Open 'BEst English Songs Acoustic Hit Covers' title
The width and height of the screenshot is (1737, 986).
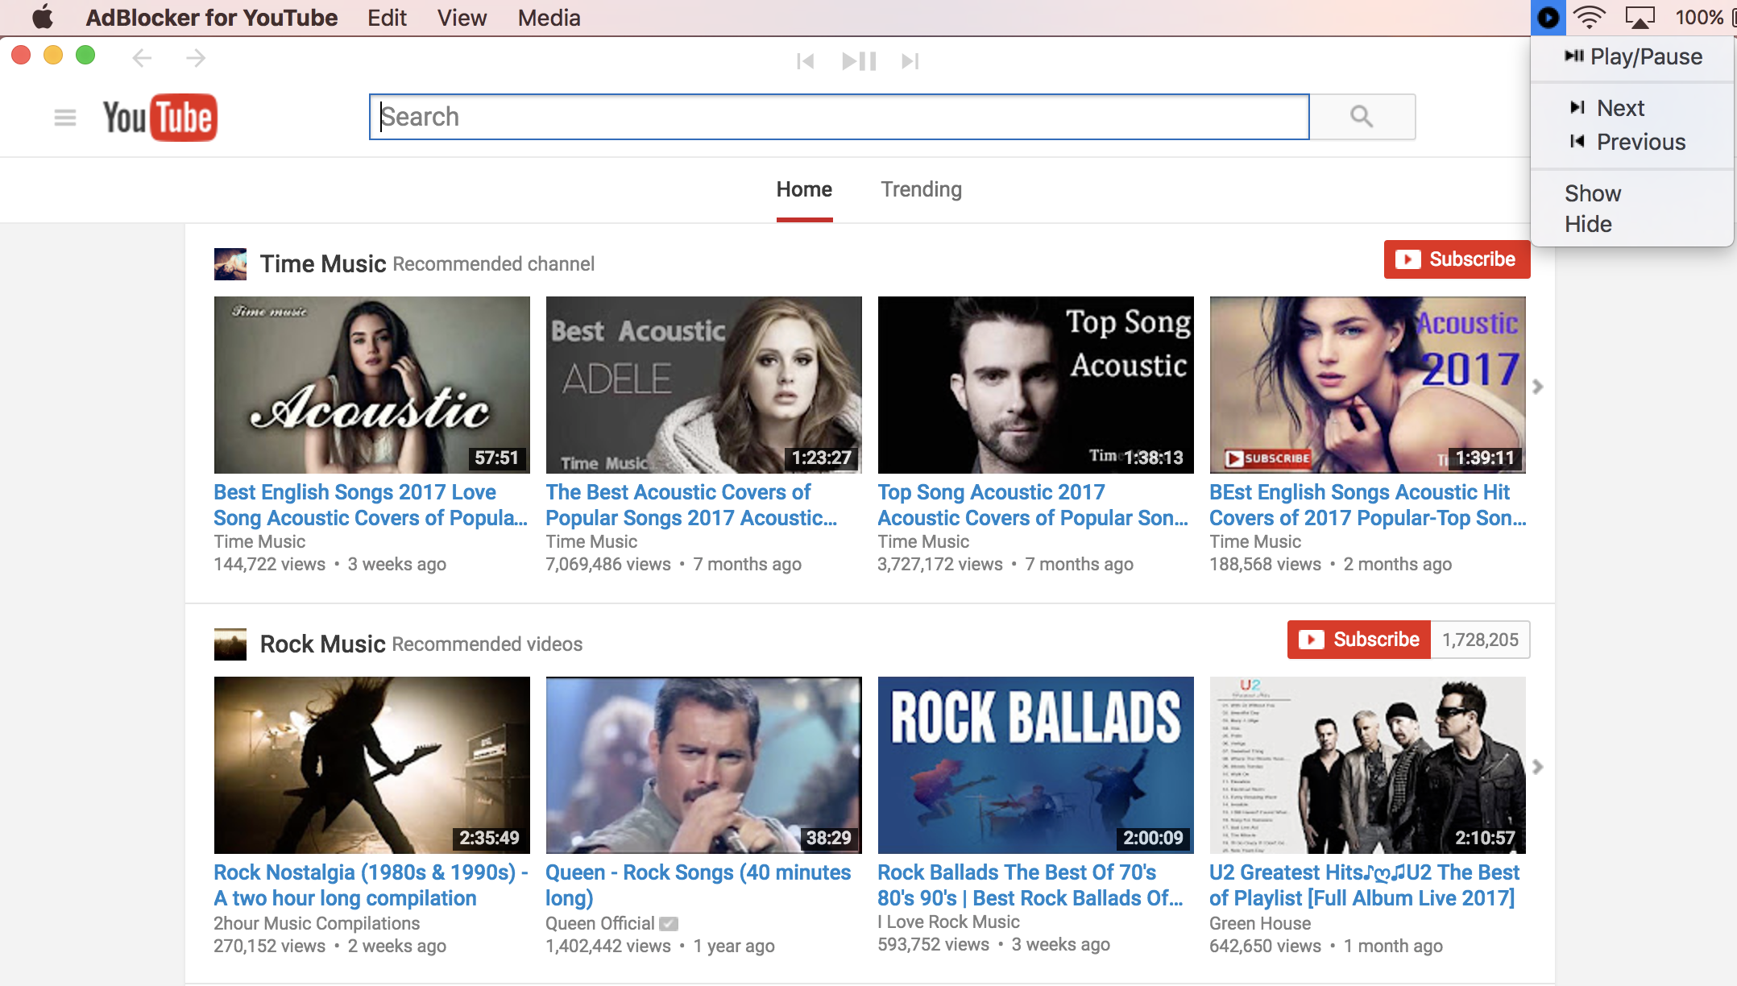[1368, 505]
